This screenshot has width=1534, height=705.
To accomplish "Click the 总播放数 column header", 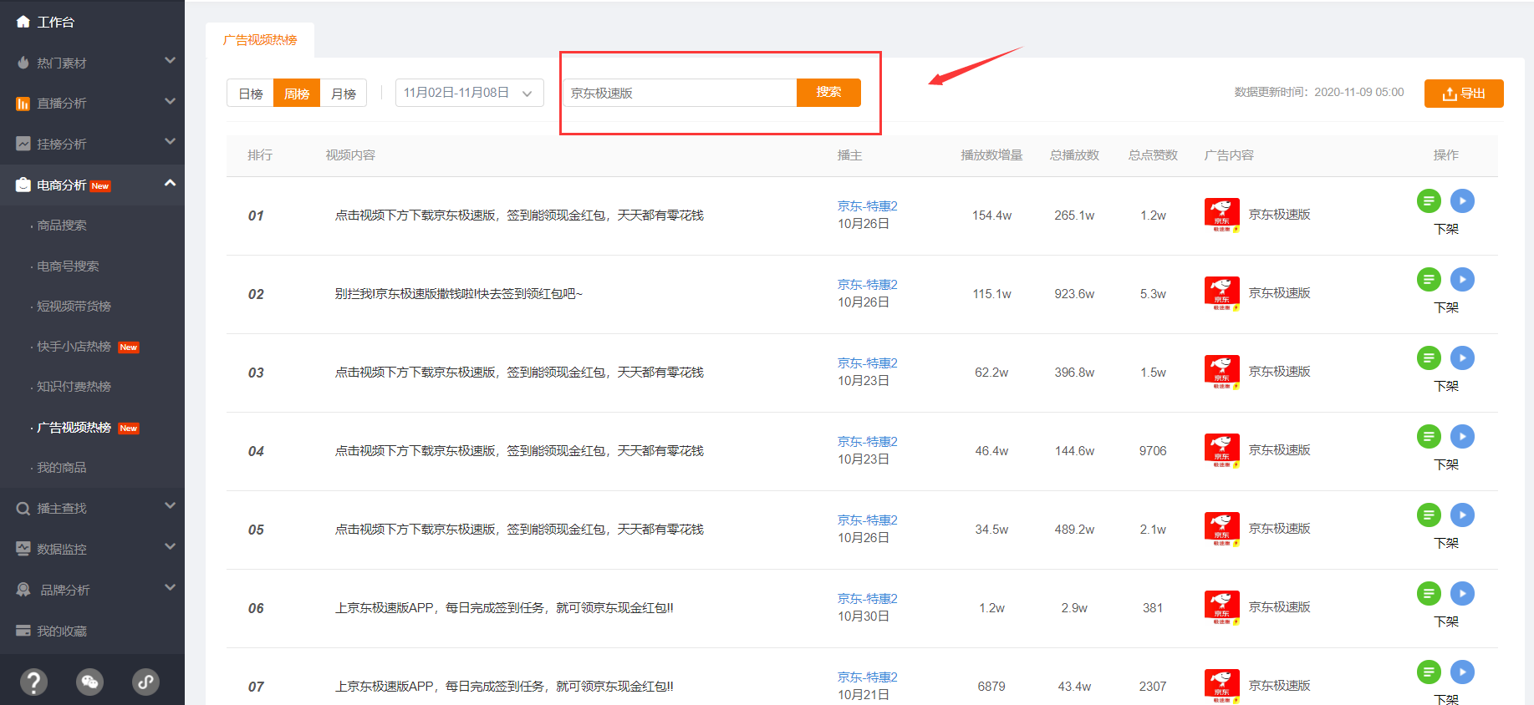I will coord(1074,155).
